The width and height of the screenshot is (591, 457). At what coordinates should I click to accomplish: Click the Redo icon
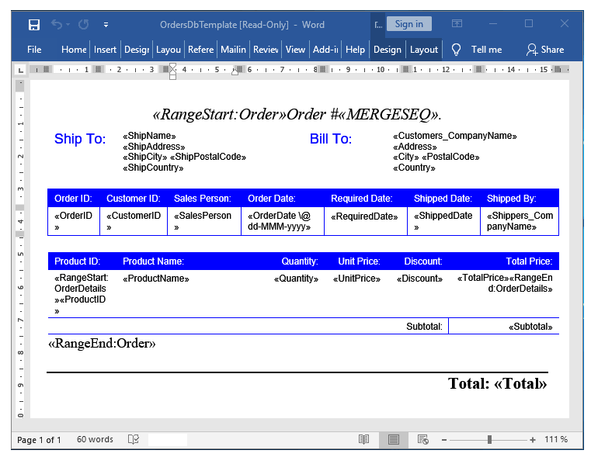click(83, 25)
